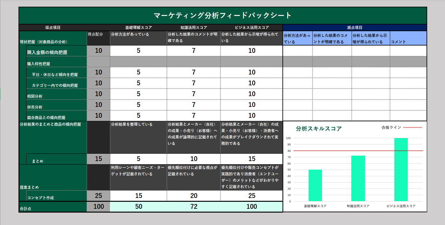Click the 分析結果を整理している criteria cell

pos(138,137)
